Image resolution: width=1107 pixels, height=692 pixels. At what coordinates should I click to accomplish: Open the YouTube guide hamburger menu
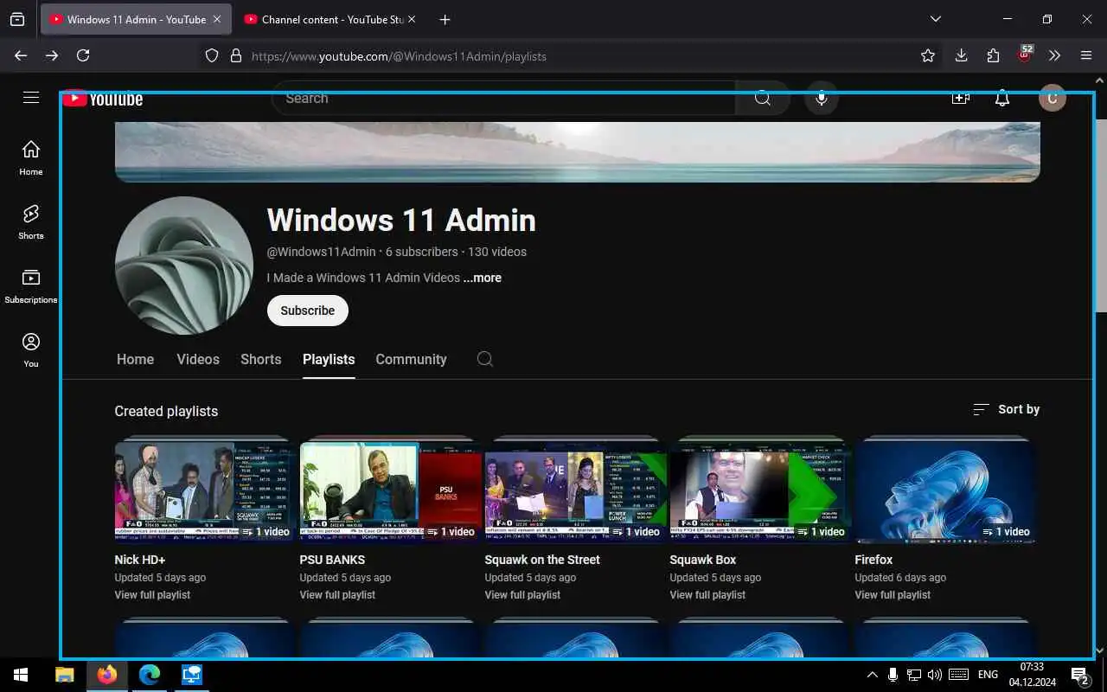[x=31, y=98]
